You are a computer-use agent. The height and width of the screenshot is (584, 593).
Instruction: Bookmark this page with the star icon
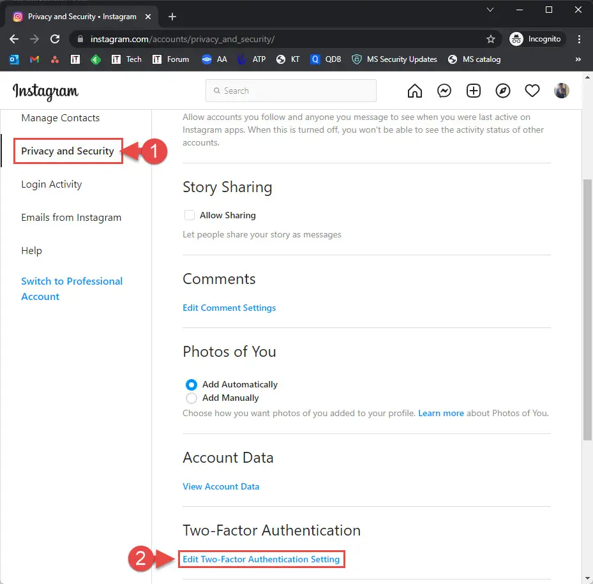(491, 39)
